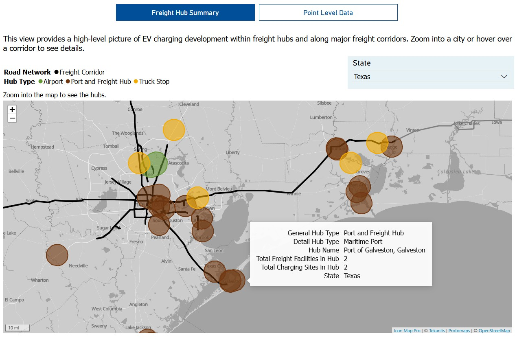Image resolution: width=517 pixels, height=351 pixels.
Task: Open the Icon Map Pro attribution link
Action: (407, 331)
